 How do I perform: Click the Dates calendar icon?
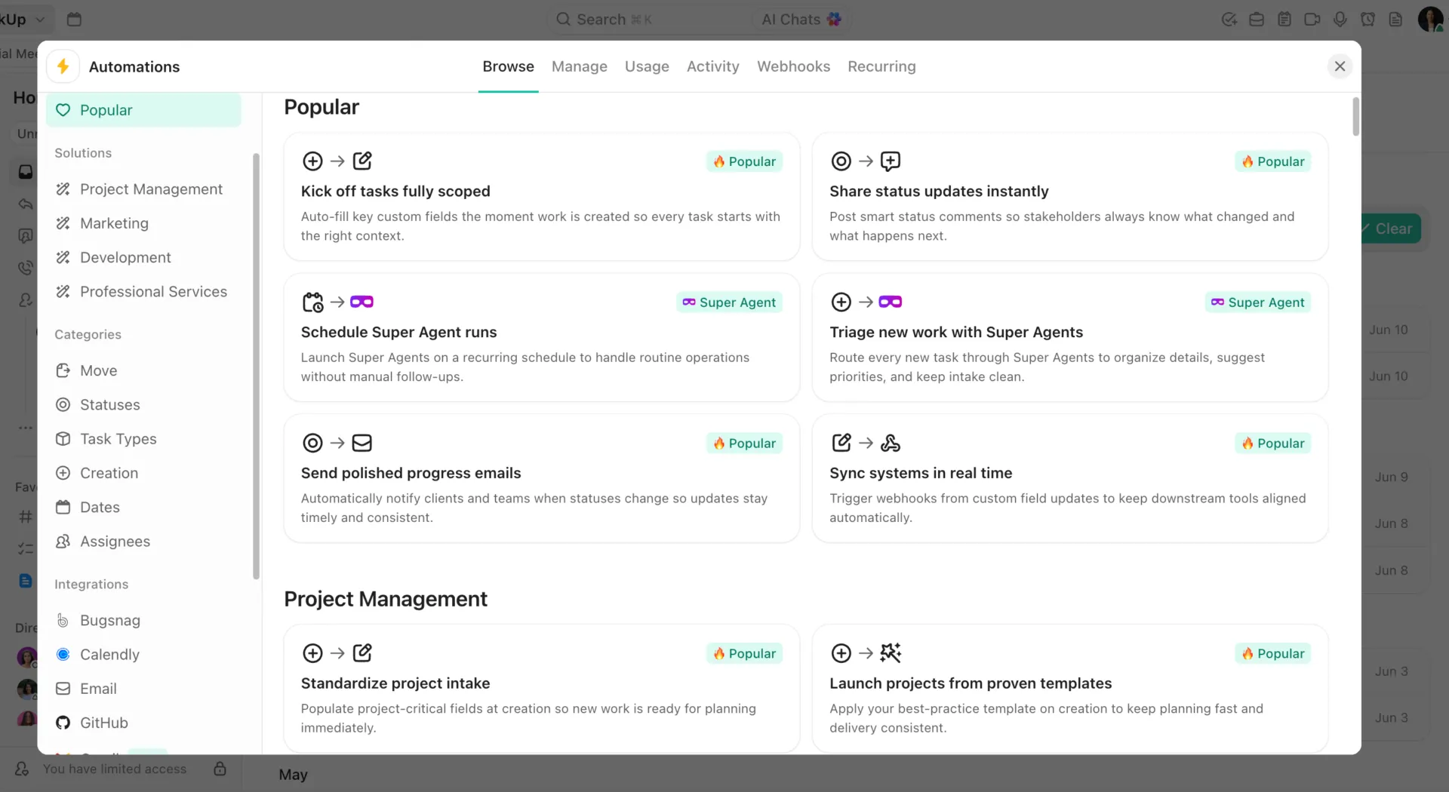click(x=63, y=508)
